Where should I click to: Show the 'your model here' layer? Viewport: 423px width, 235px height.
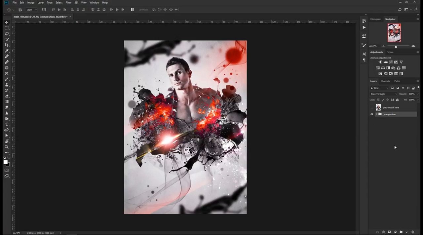pos(372,107)
